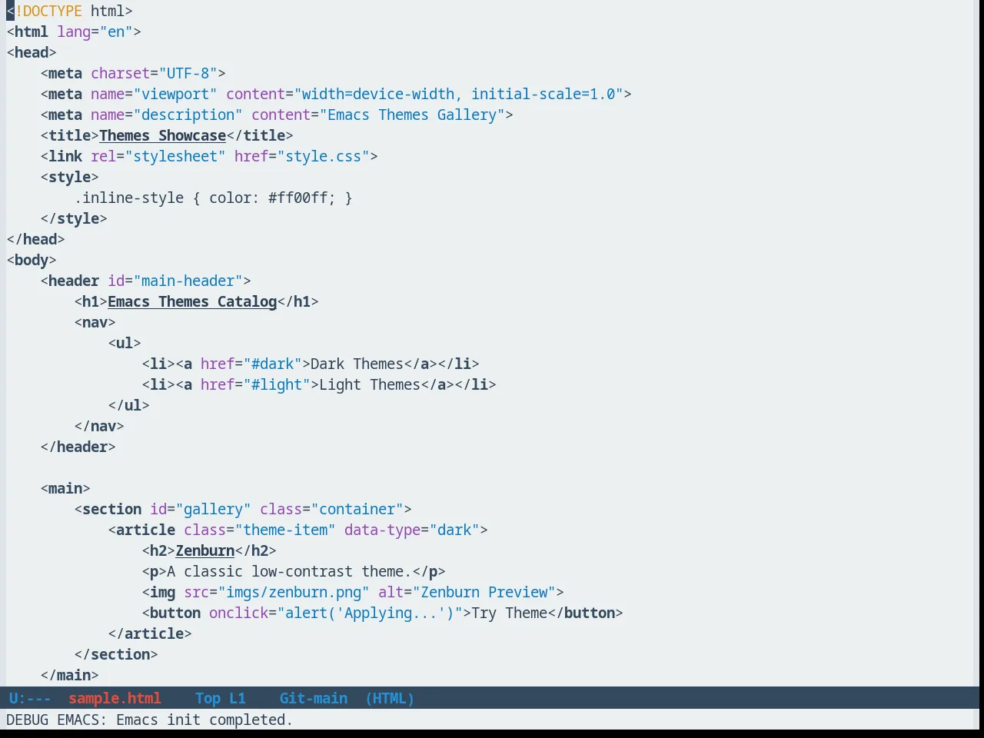Click the Zenburn h2 heading text

click(205, 550)
